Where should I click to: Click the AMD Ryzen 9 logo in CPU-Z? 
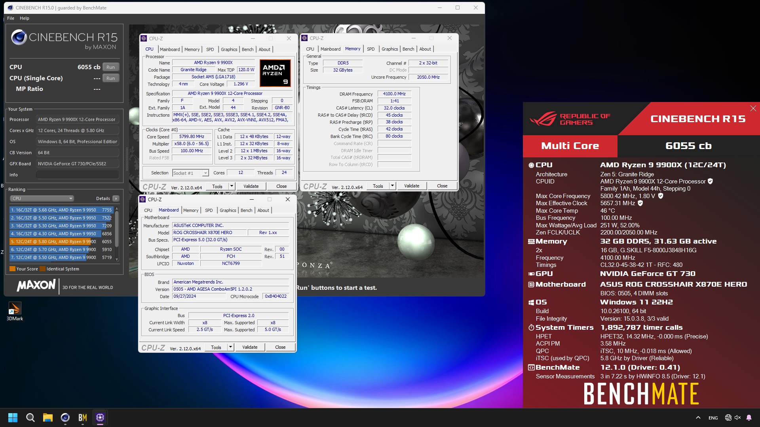coord(275,73)
